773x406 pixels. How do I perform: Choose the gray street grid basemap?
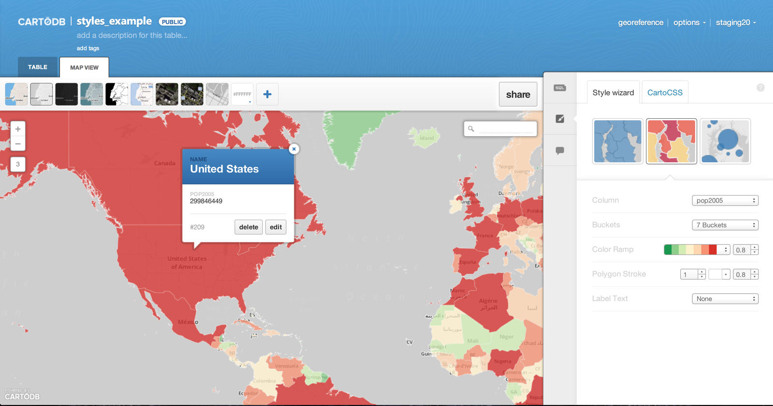point(217,94)
